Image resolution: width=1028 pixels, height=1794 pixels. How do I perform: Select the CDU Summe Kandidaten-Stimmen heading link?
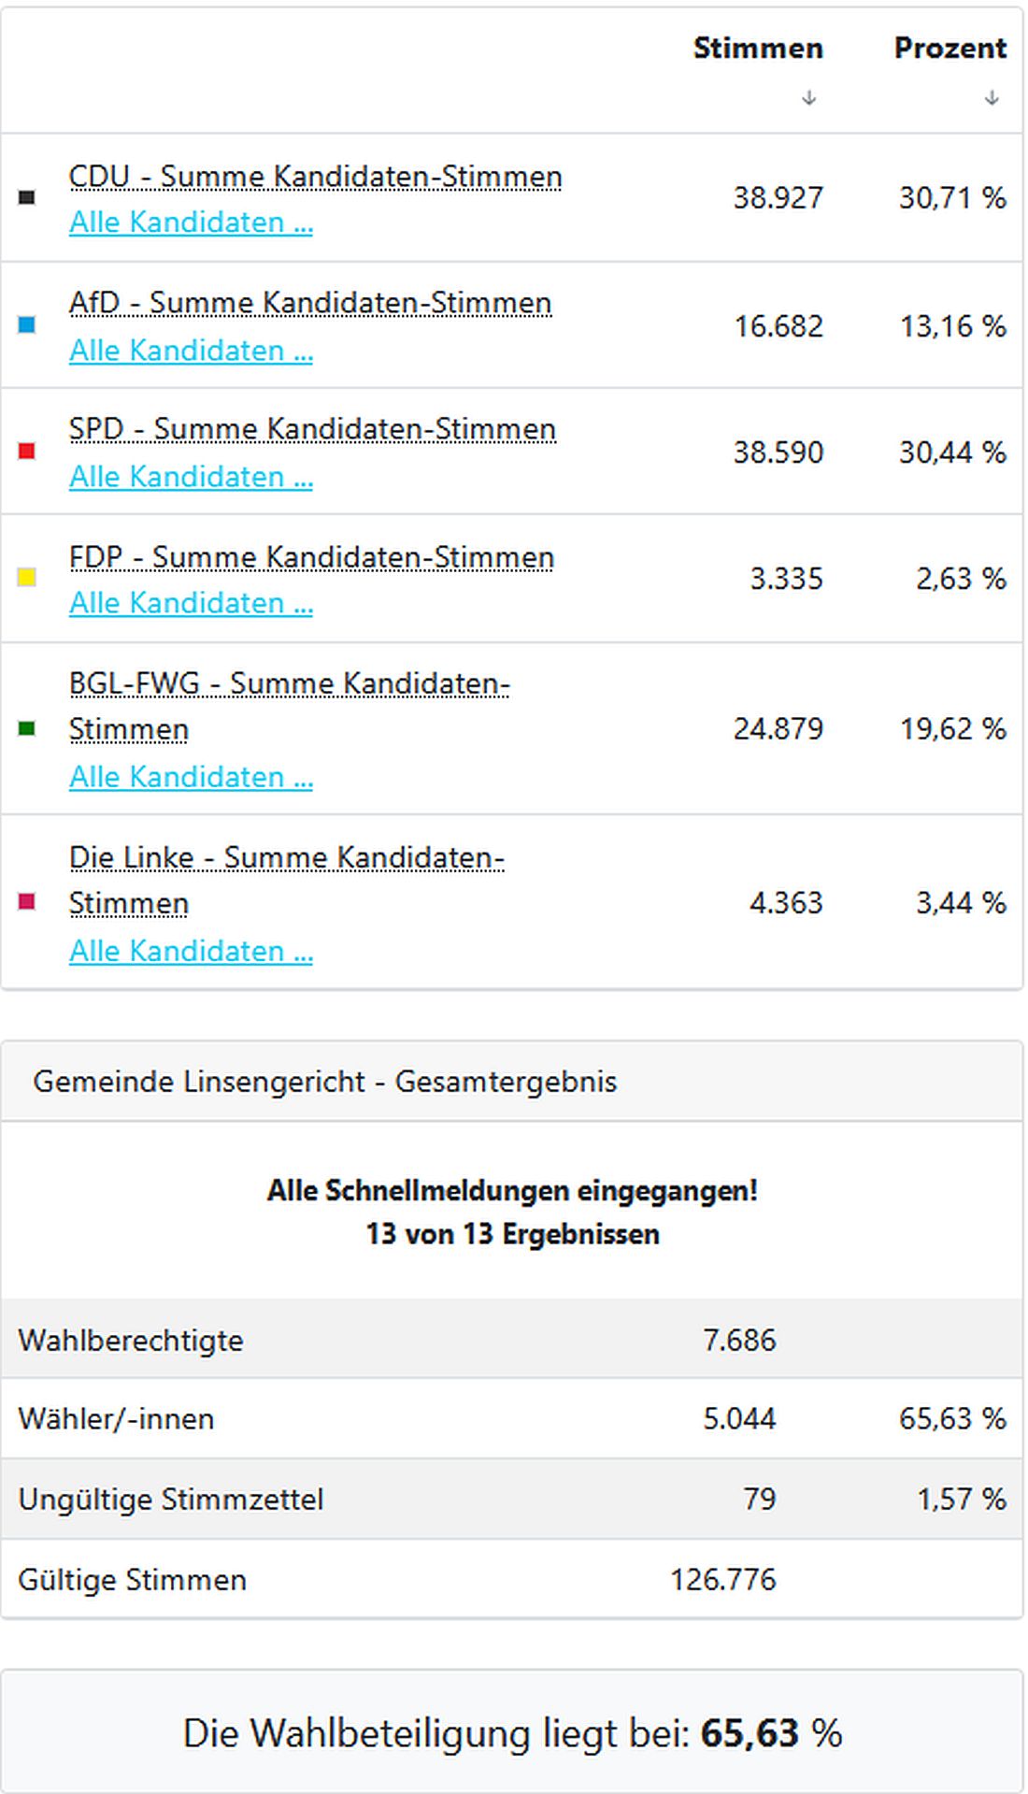(316, 175)
